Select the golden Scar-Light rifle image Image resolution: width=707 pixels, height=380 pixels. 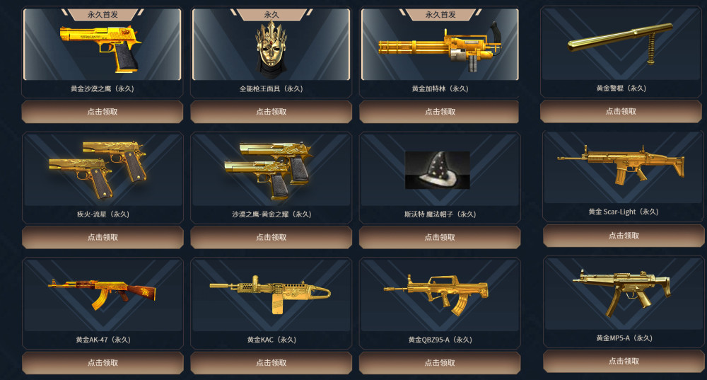tap(621, 164)
